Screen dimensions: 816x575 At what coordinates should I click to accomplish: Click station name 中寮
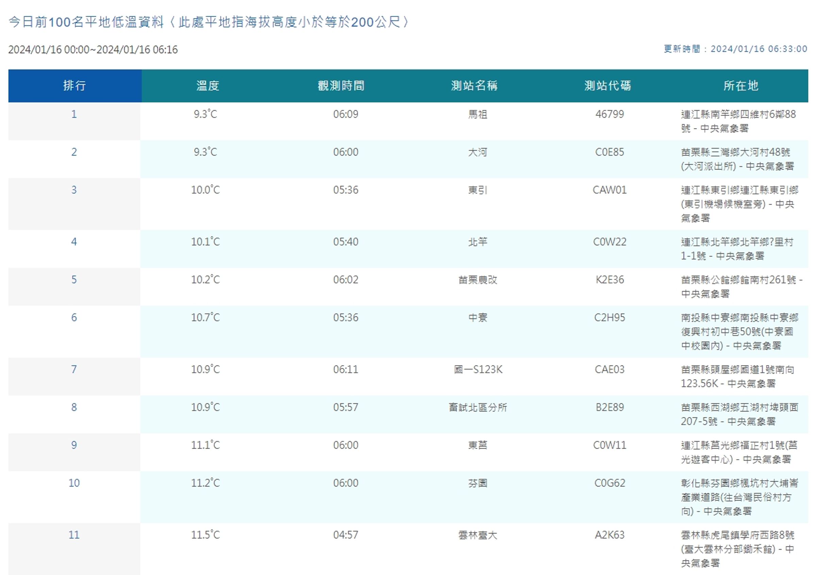coord(478,318)
